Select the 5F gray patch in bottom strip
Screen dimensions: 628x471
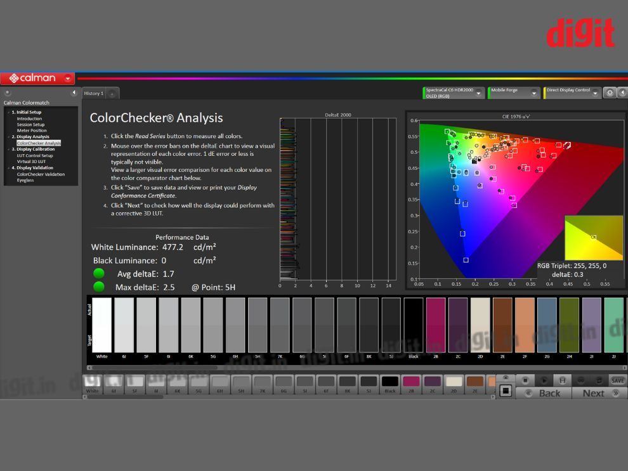(x=135, y=384)
